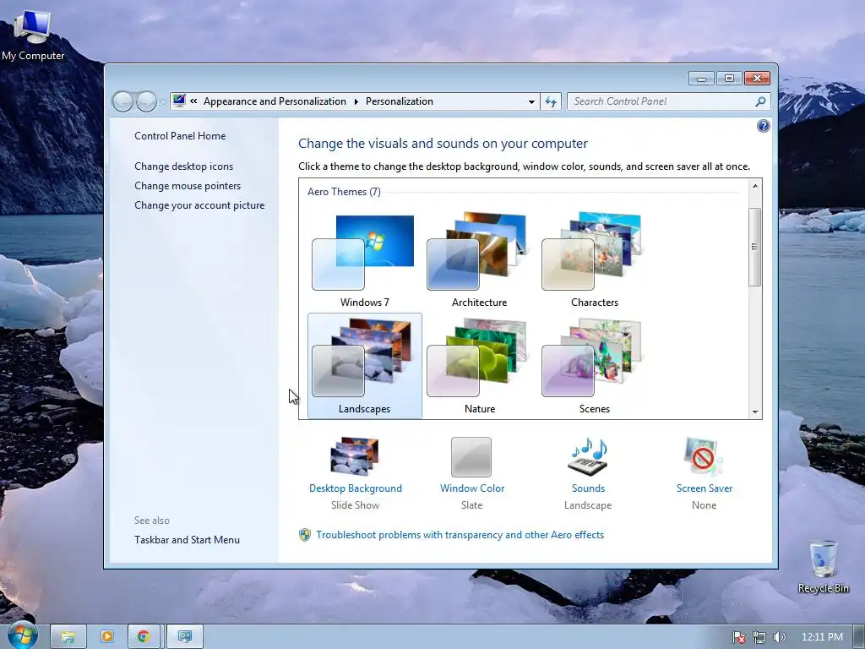The width and height of the screenshot is (865, 649).
Task: Click the Desktop Background link text
Action: coord(356,488)
